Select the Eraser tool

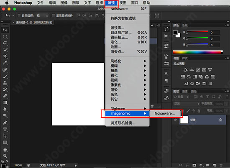click(x=5, y=96)
